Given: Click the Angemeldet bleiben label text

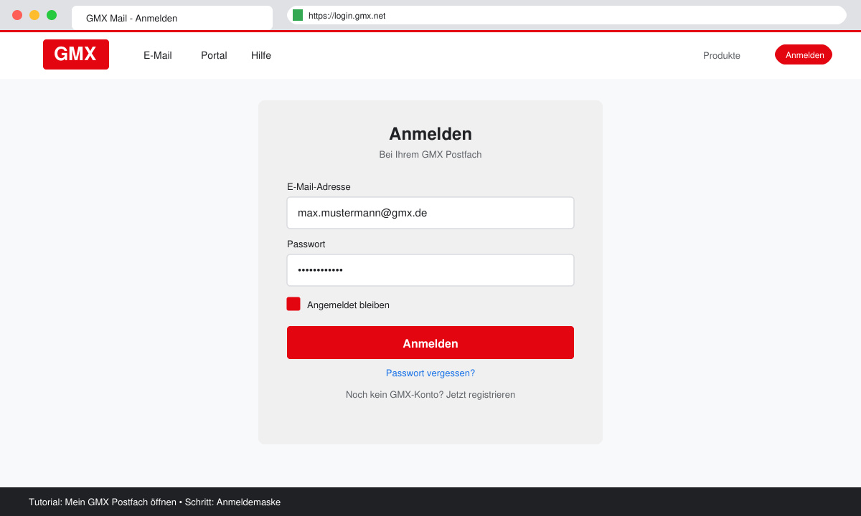Looking at the screenshot, I should point(348,305).
